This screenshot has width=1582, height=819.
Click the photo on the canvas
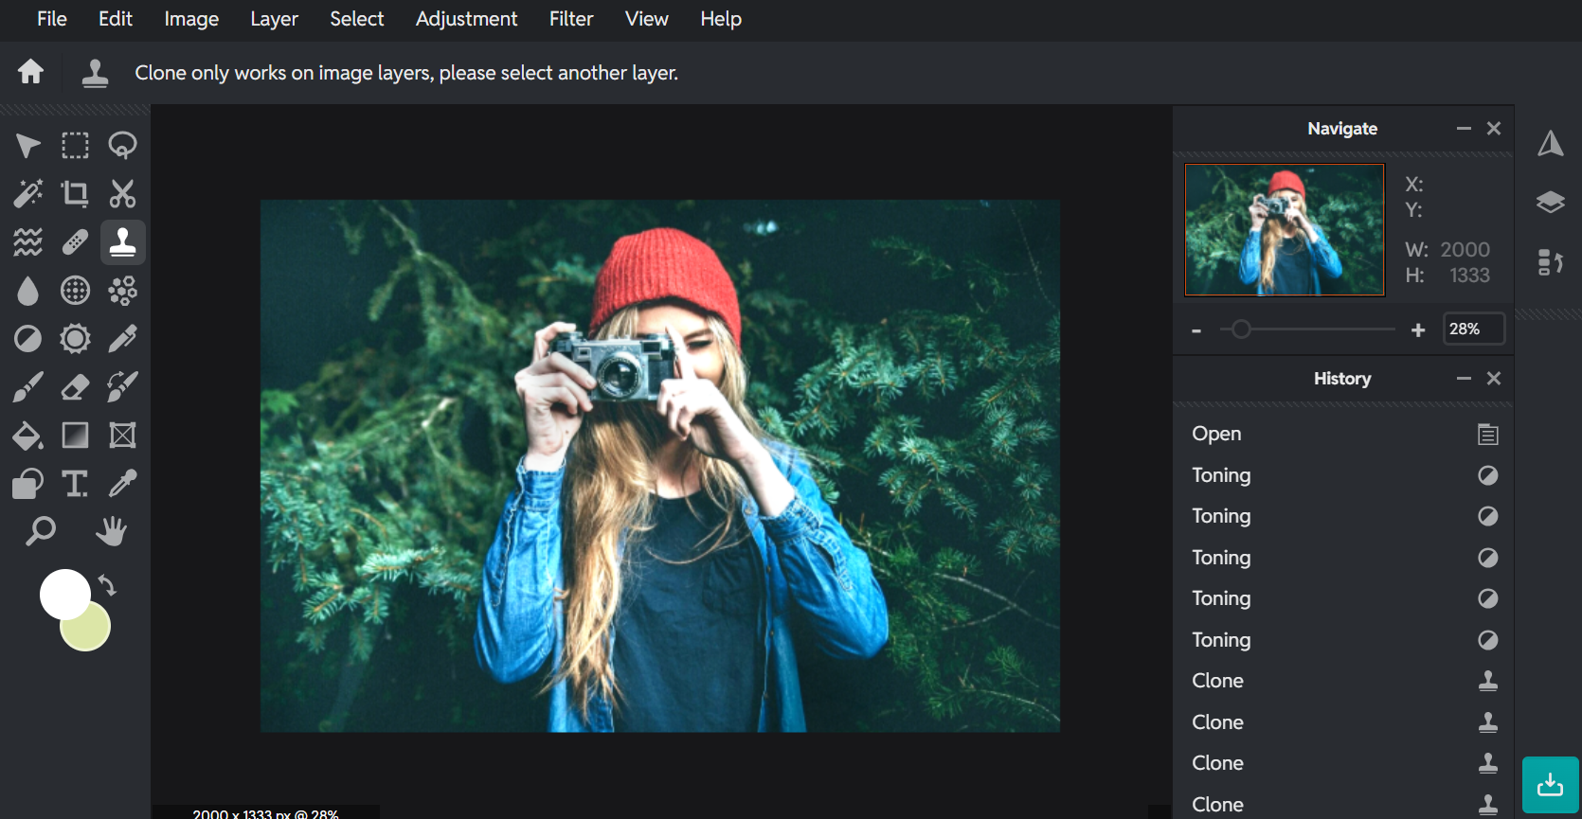pos(660,465)
